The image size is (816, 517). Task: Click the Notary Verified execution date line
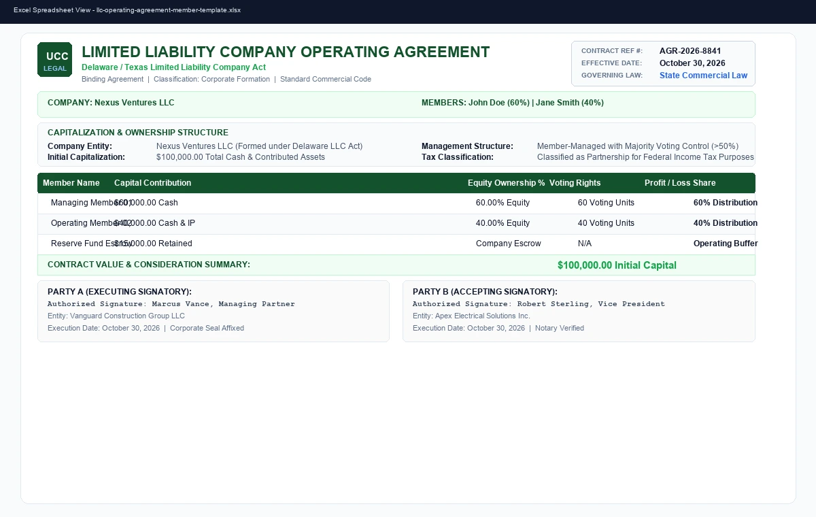(x=498, y=328)
